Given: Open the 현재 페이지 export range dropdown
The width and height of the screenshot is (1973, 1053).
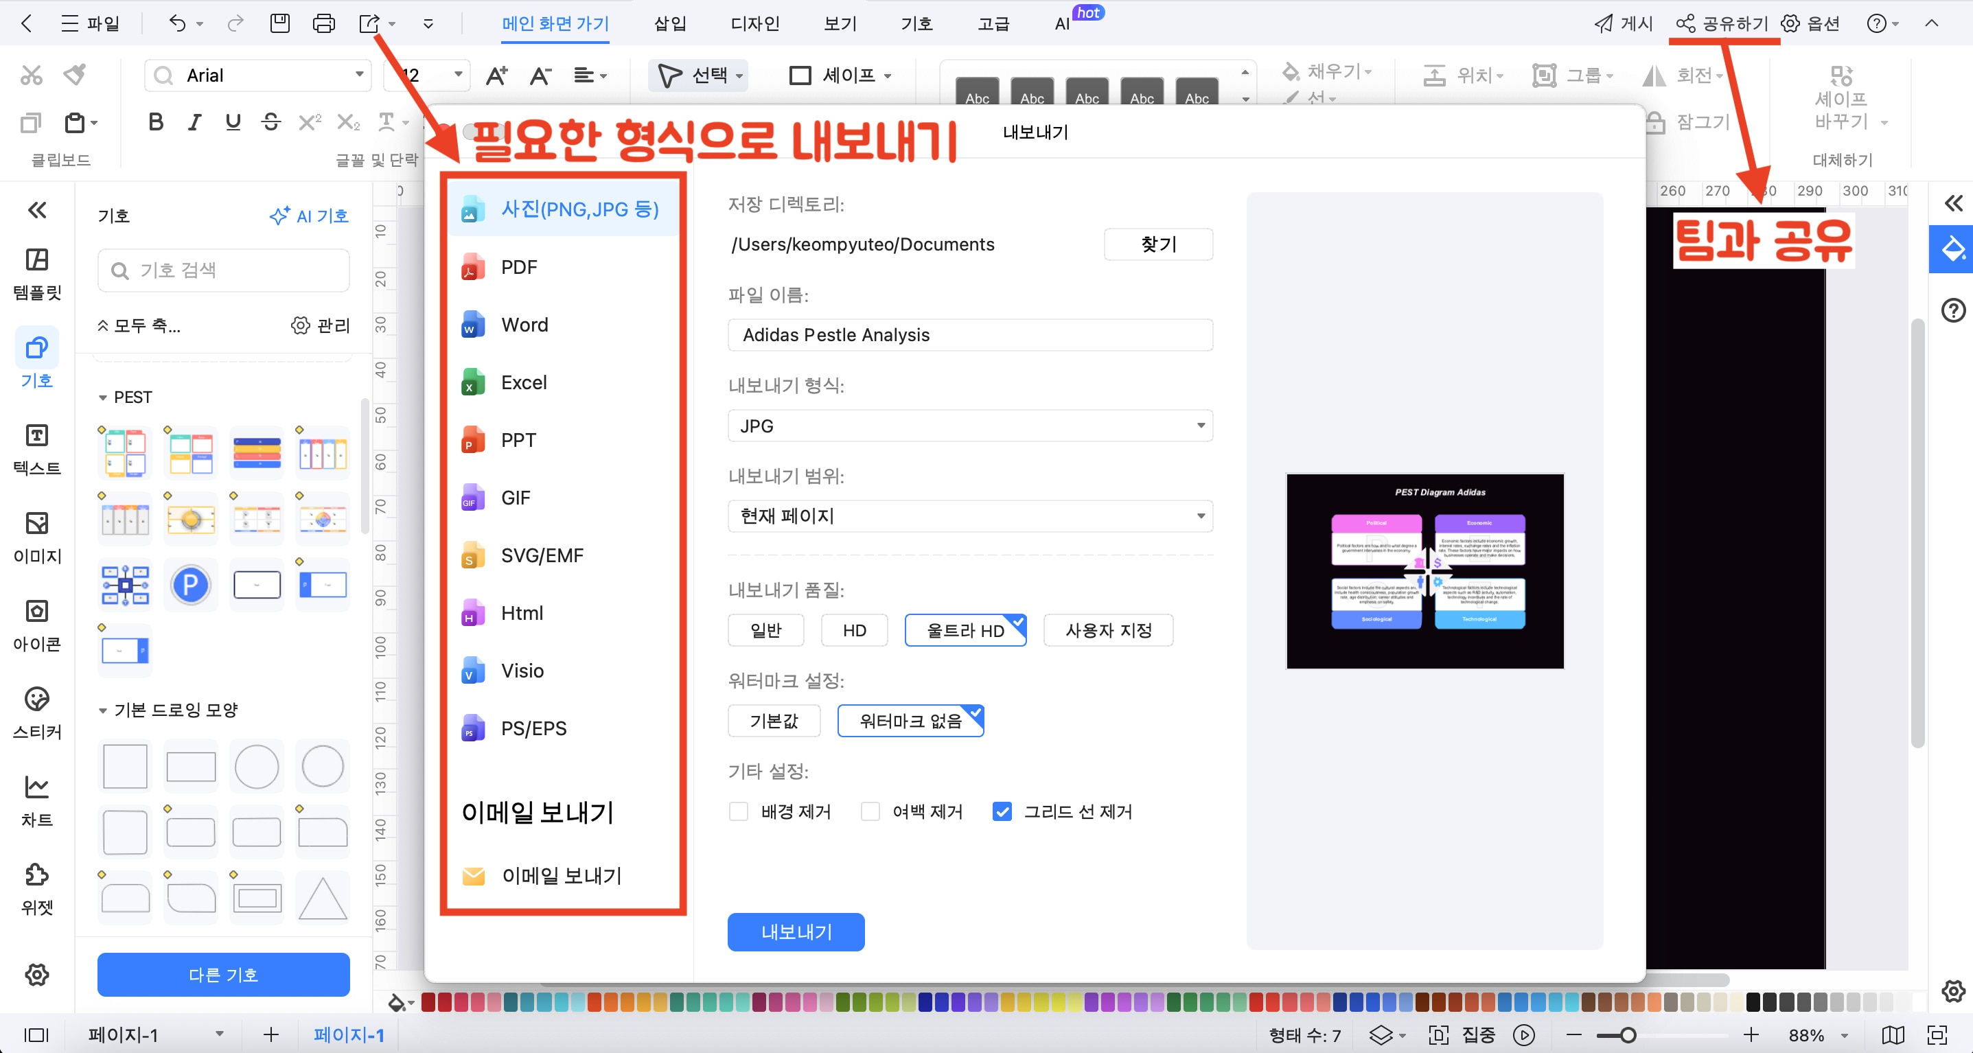Looking at the screenshot, I should [x=969, y=516].
